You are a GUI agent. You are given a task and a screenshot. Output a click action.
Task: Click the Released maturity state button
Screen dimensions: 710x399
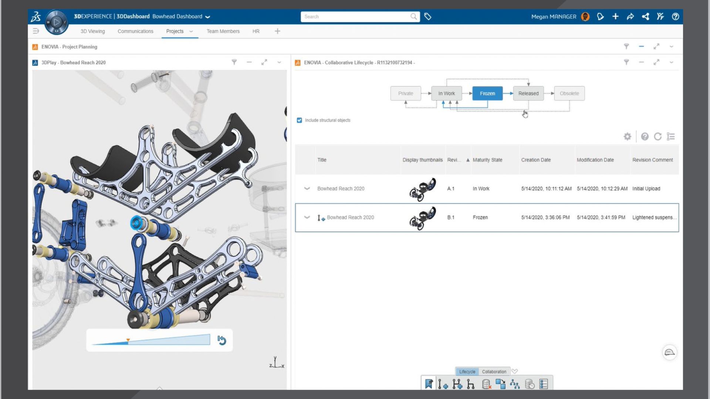(528, 93)
